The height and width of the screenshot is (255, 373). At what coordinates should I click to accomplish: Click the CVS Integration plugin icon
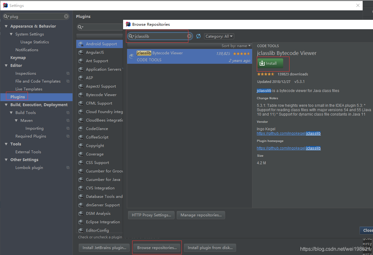[81, 188]
